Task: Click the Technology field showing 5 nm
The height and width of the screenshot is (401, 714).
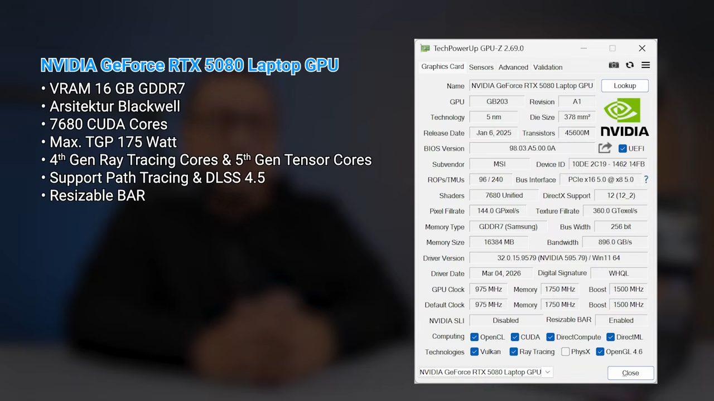Action: [x=494, y=117]
